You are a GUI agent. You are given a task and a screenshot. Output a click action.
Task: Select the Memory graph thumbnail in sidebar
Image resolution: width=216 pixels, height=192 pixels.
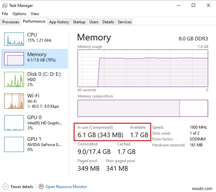14,59
